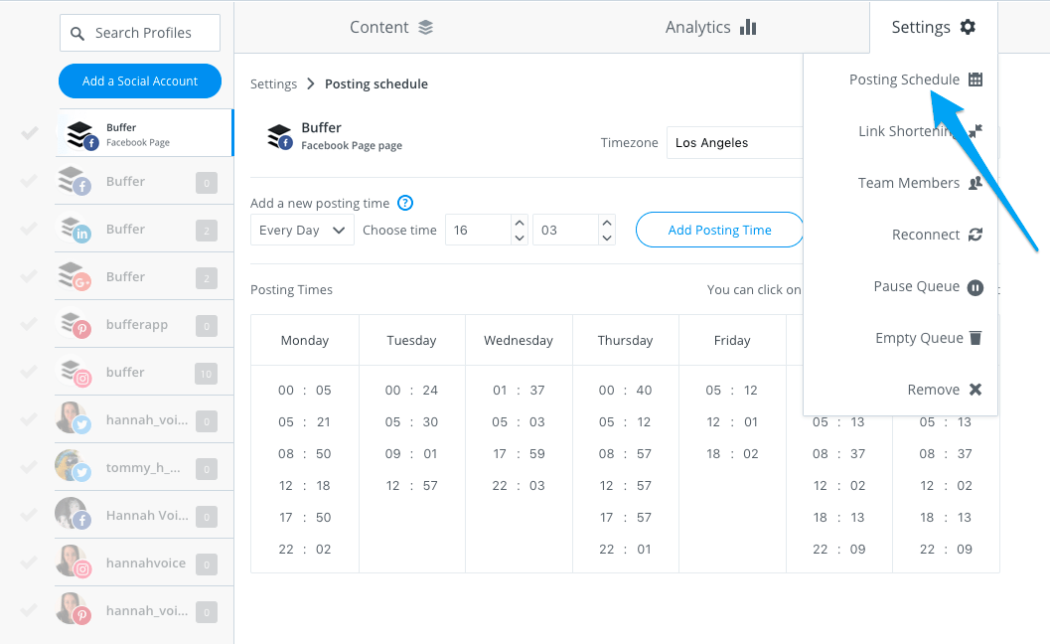Click the Pause Queue pause icon
This screenshot has width=1050, height=644.
tap(975, 287)
